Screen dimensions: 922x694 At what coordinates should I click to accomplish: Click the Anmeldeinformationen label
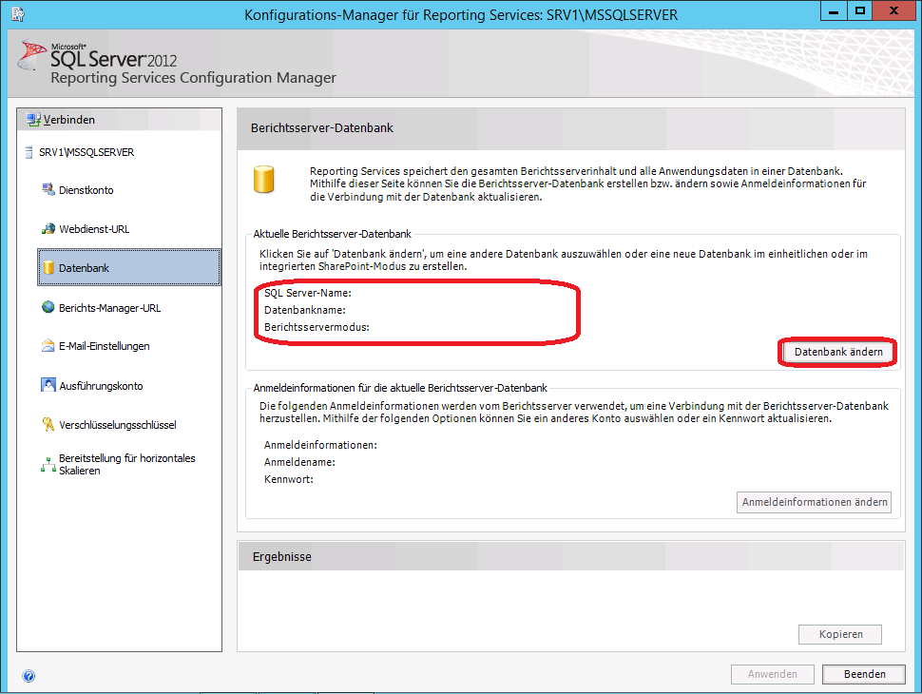pos(320,445)
